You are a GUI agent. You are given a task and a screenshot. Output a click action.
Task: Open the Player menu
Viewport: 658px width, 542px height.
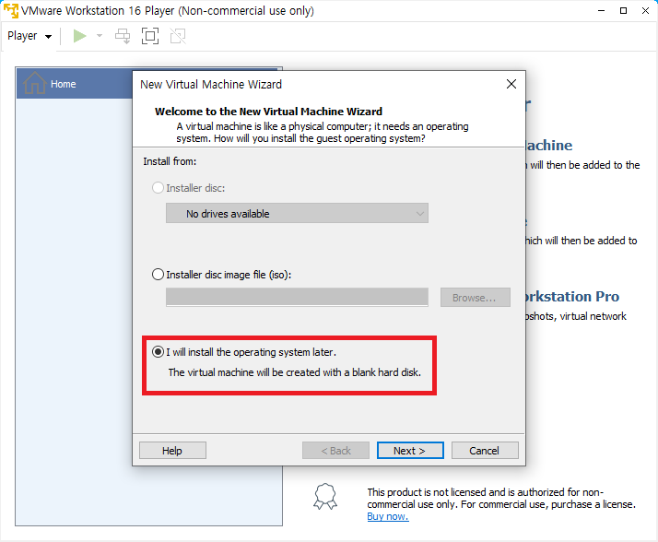tap(29, 36)
